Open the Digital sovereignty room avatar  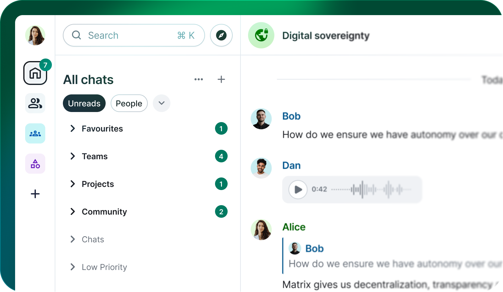(261, 35)
